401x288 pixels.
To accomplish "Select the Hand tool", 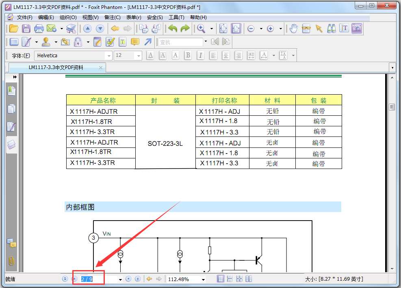I will pos(294,28).
